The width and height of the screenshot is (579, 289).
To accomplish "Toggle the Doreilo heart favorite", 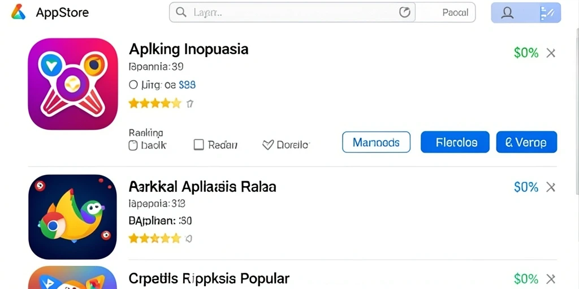I will click(267, 145).
